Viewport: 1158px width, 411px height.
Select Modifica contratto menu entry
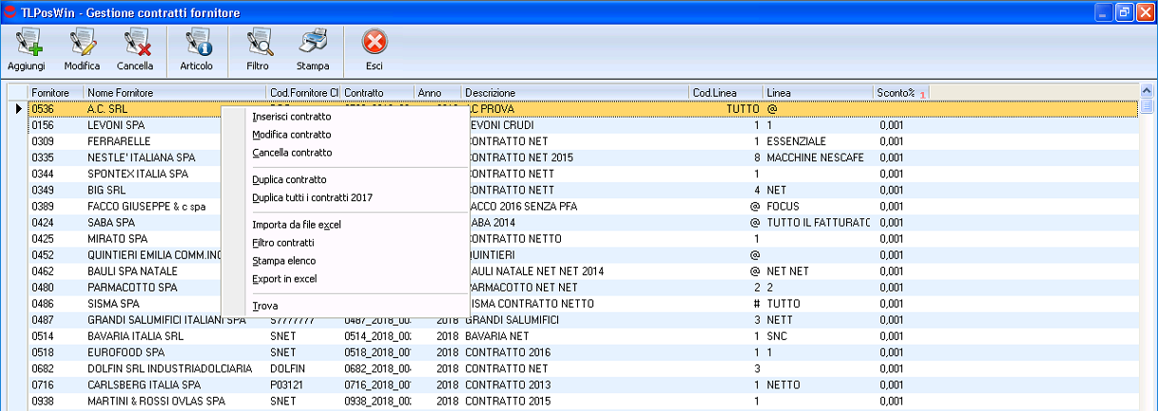coord(292,135)
